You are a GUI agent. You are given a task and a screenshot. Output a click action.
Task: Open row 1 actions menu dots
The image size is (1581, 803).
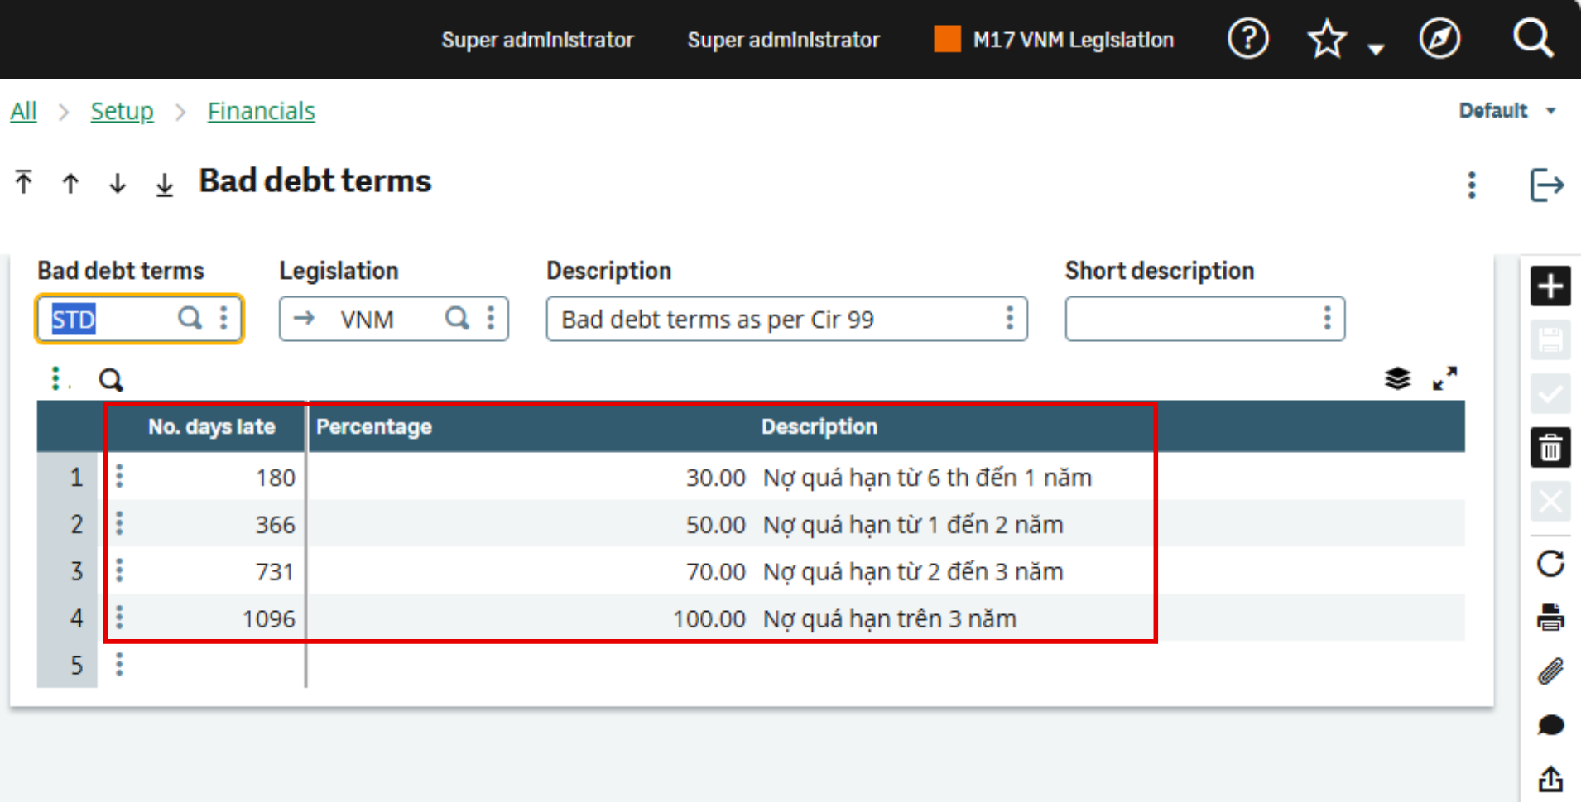pyautogui.click(x=119, y=476)
